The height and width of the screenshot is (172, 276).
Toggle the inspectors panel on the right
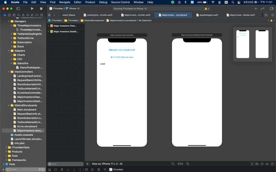tap(271, 9)
